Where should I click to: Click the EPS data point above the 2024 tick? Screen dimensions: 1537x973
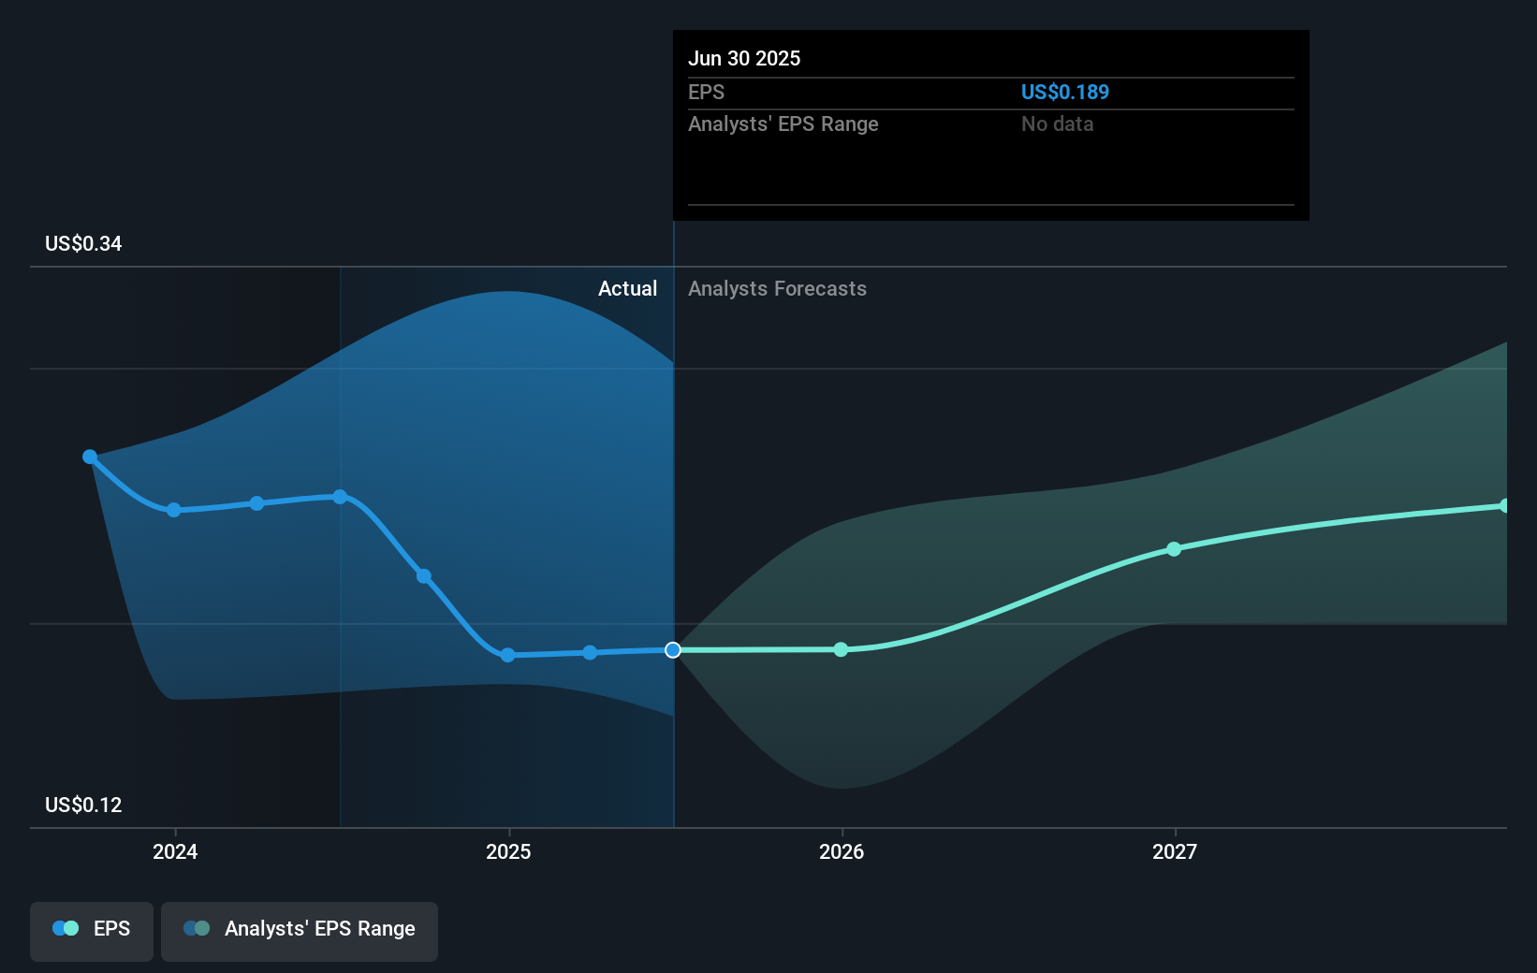[173, 510]
